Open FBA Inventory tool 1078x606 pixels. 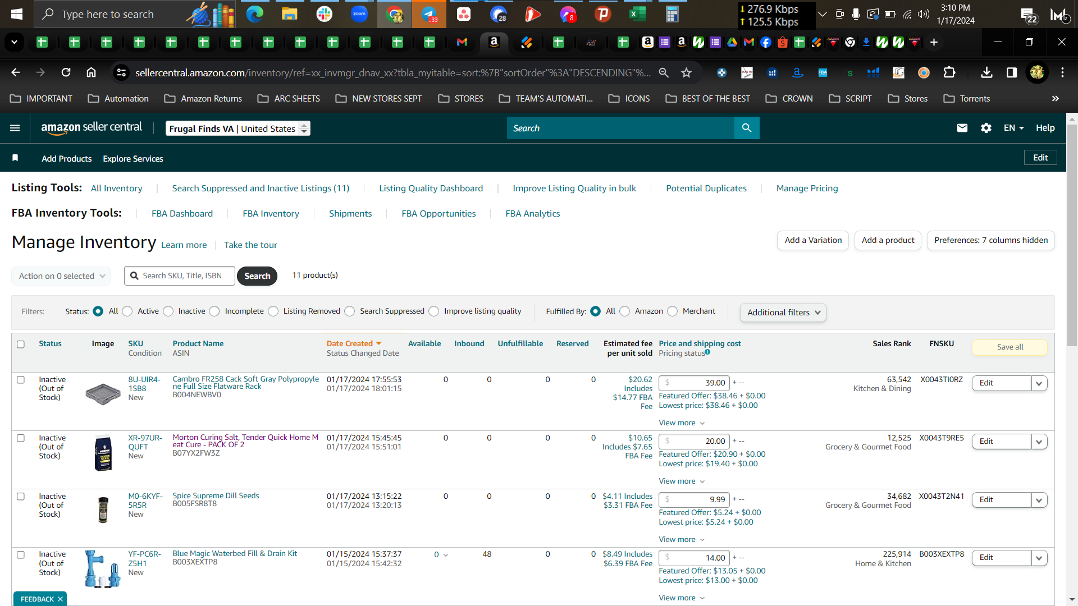pyautogui.click(x=271, y=213)
